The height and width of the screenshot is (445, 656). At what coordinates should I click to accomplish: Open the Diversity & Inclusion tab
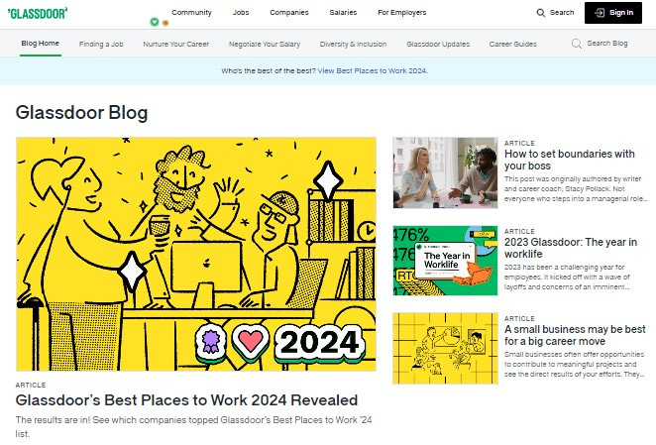click(x=353, y=44)
